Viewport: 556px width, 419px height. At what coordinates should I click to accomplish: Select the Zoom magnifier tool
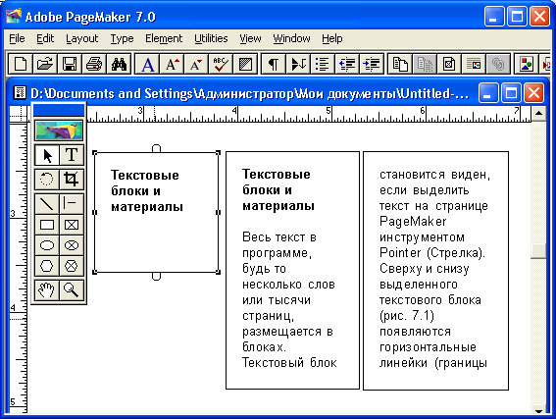tap(72, 290)
